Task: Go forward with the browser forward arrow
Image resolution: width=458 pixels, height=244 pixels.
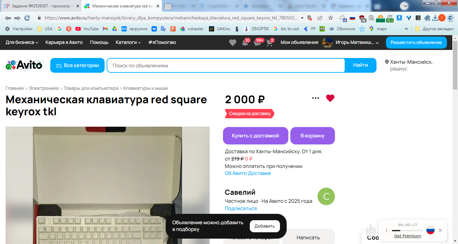Action: pyautogui.click(x=17, y=18)
